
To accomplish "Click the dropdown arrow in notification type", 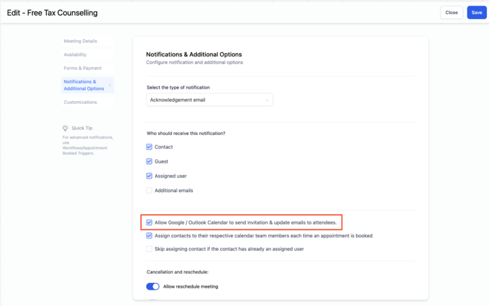I will tap(267, 100).
